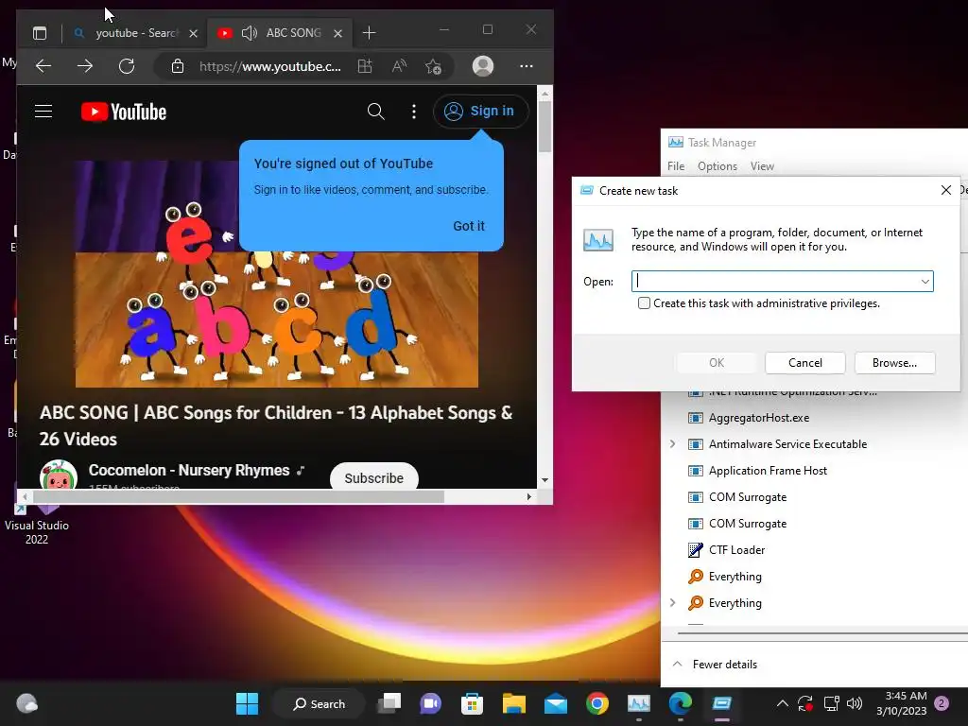Open the dropdown arrow in Open field
Screen dimensions: 968x726
click(x=925, y=282)
